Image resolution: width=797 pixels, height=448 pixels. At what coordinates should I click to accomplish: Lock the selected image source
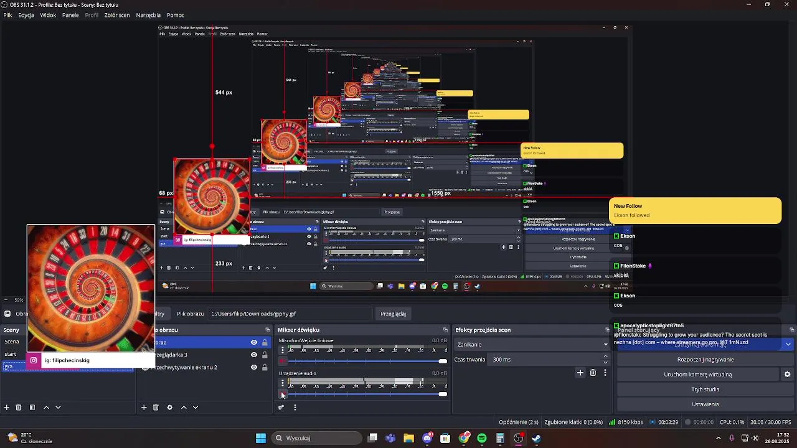click(265, 342)
